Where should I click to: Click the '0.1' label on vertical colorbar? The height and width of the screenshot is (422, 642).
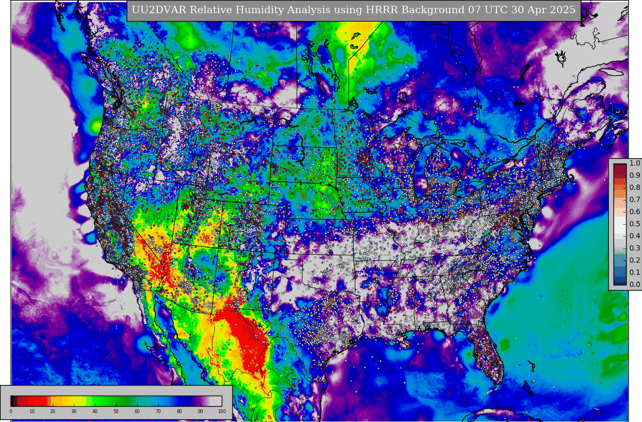635,273
